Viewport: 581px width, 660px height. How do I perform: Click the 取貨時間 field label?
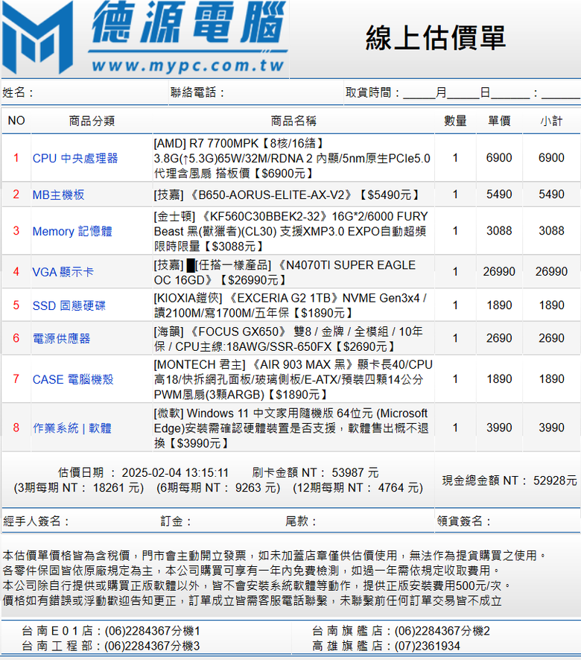pos(372,92)
